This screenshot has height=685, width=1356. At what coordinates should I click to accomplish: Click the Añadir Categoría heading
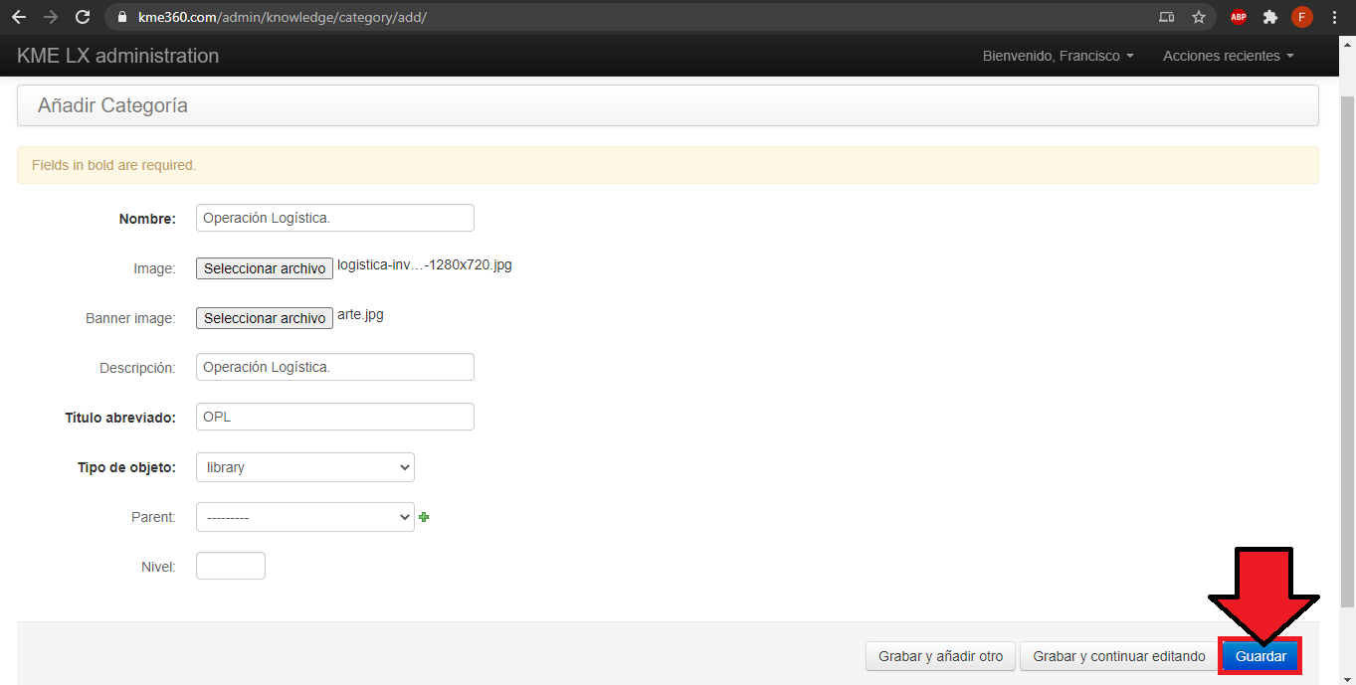tap(112, 105)
